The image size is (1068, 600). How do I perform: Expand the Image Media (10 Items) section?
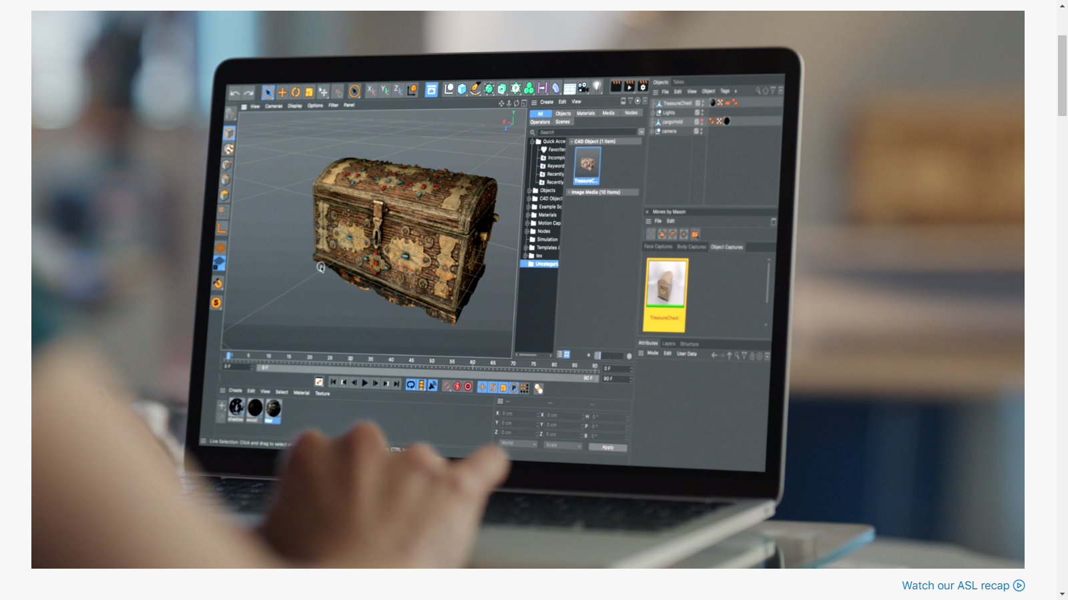569,192
